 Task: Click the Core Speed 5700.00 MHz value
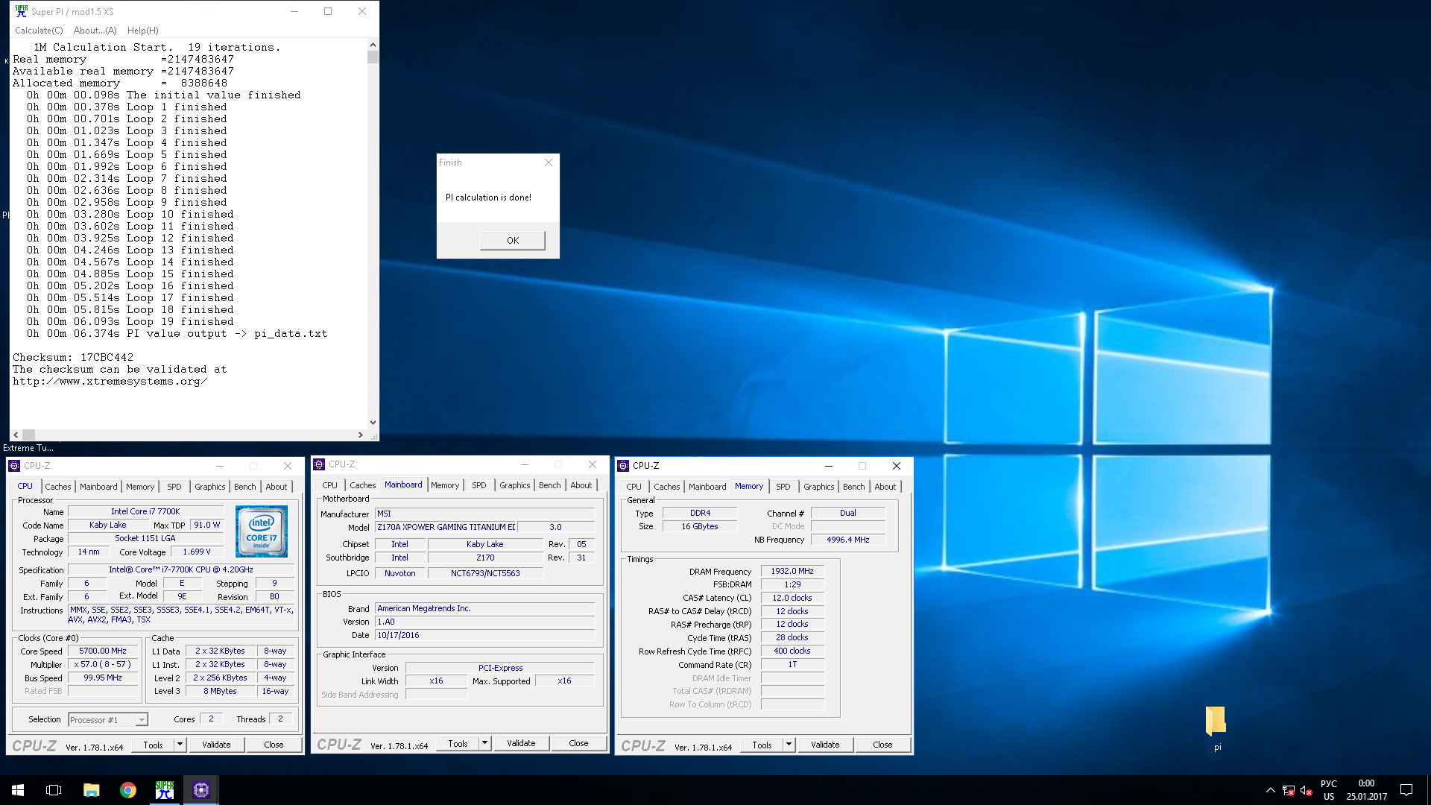point(103,651)
